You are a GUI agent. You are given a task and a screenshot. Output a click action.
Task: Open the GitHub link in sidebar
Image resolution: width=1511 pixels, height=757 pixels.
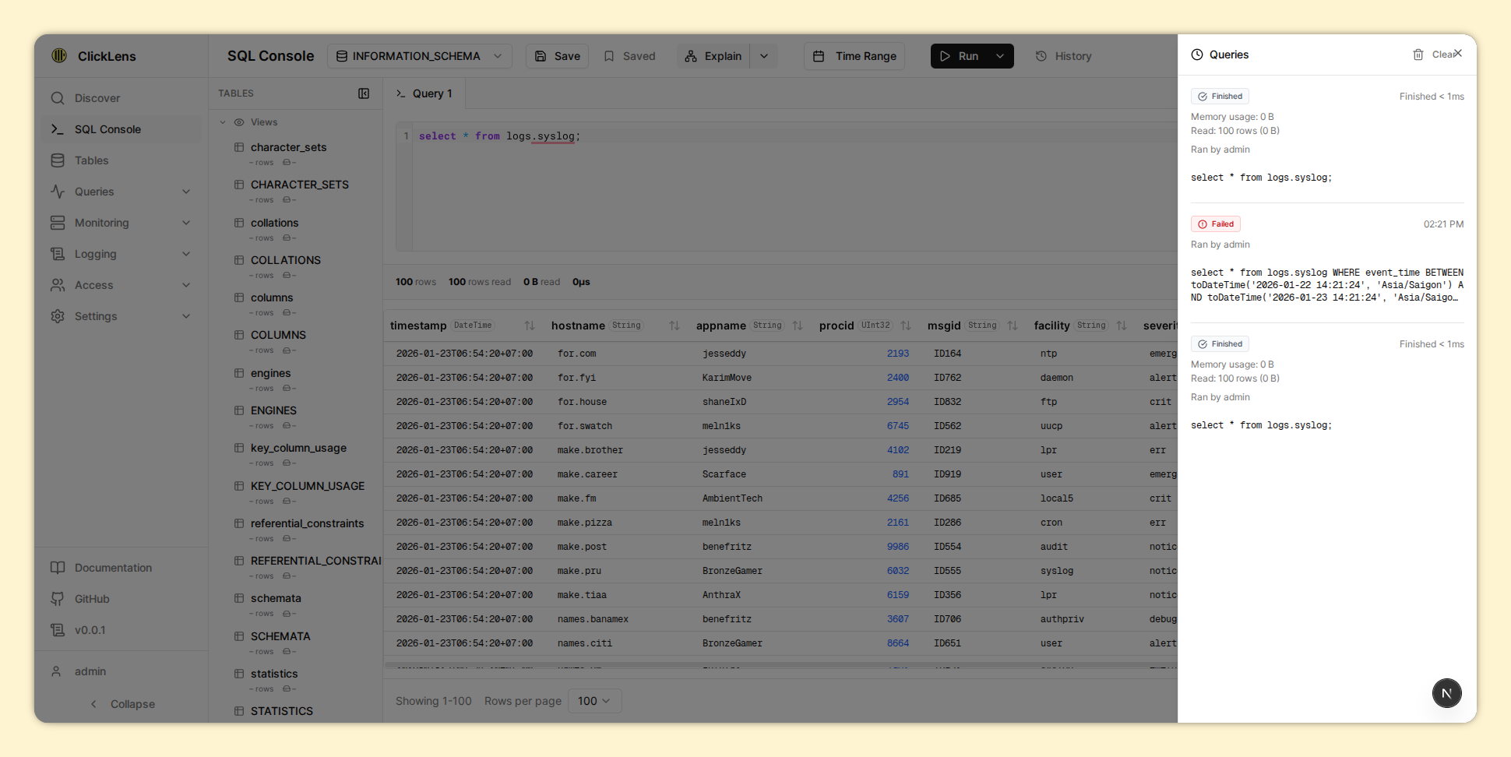pyautogui.click(x=92, y=599)
